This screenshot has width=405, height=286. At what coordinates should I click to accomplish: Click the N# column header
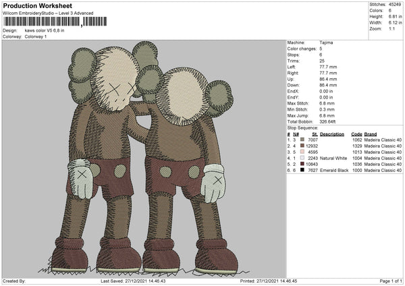click(296, 134)
